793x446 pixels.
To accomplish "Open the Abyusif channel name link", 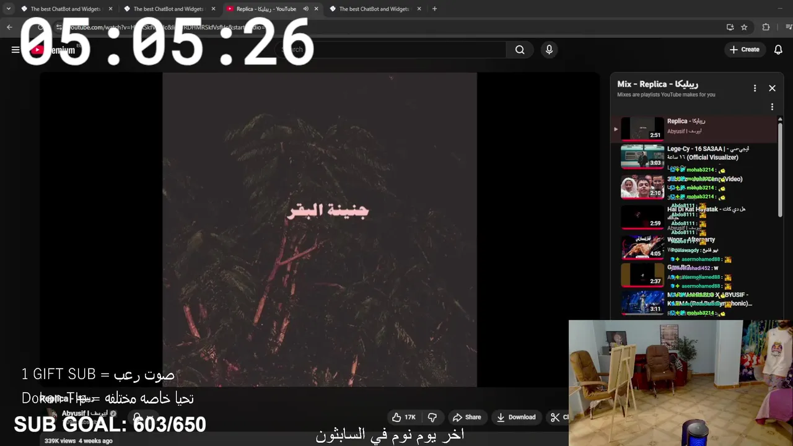I will (85, 413).
